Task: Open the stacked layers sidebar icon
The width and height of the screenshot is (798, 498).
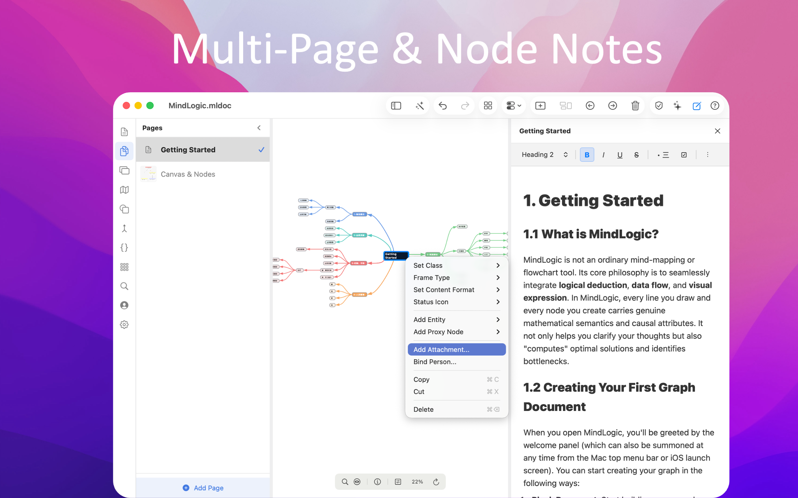Action: (124, 171)
